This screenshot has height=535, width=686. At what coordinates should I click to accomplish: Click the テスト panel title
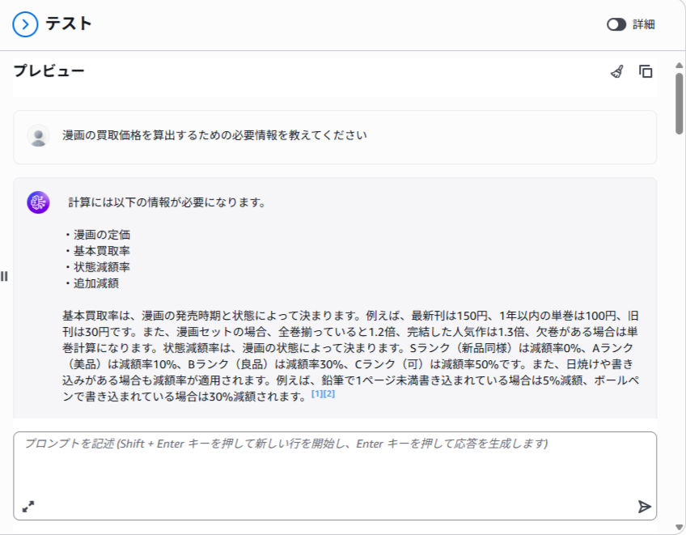(x=69, y=24)
